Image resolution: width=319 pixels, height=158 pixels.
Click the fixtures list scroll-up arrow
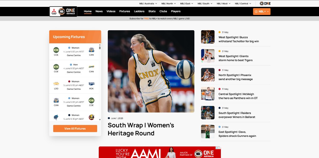[x=100, y=45]
